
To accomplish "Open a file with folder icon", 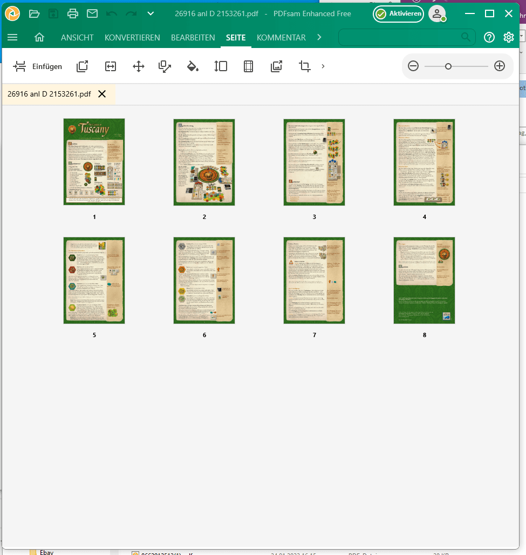I will pyautogui.click(x=35, y=14).
